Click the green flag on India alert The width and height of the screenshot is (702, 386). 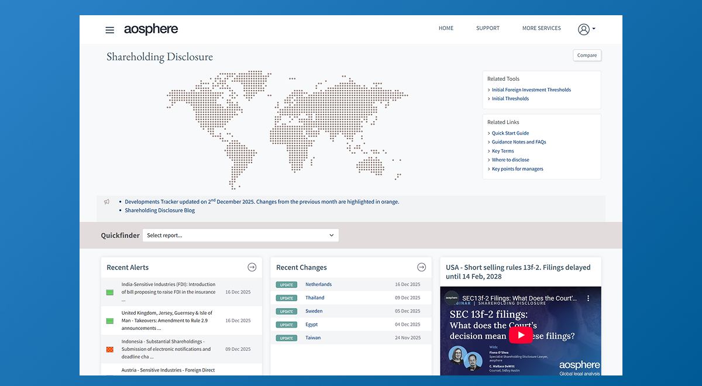click(109, 292)
